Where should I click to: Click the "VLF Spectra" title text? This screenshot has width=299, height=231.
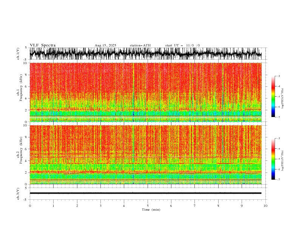(43, 45)
